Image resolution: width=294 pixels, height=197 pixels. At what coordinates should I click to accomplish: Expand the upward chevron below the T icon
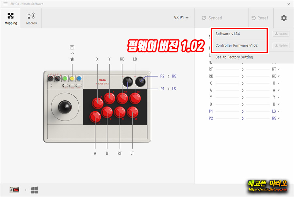(x=72, y=53)
